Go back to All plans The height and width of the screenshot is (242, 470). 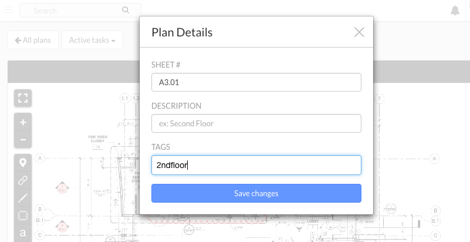click(33, 40)
